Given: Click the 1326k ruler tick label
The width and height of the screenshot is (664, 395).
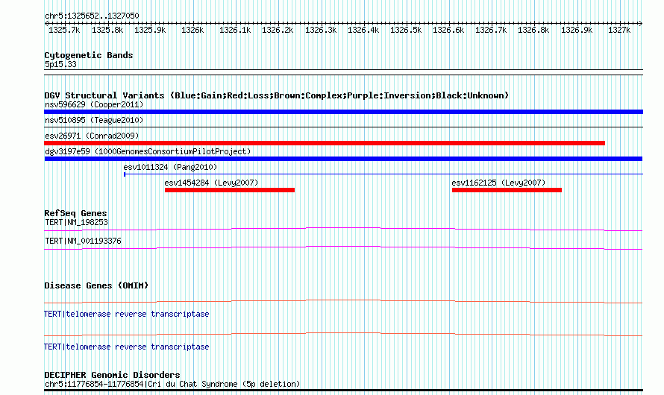Looking at the screenshot, I should point(192,30).
